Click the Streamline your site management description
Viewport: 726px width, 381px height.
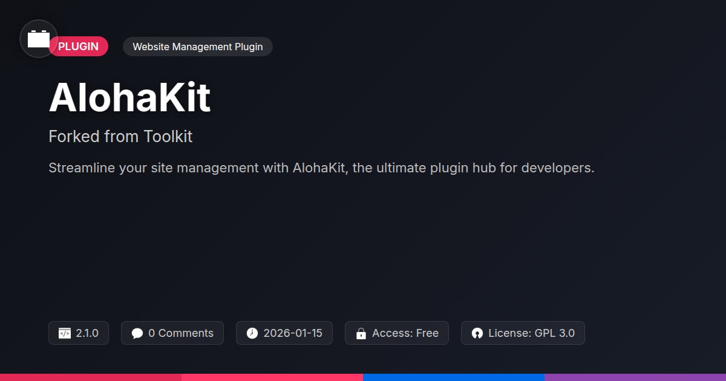[x=321, y=168]
